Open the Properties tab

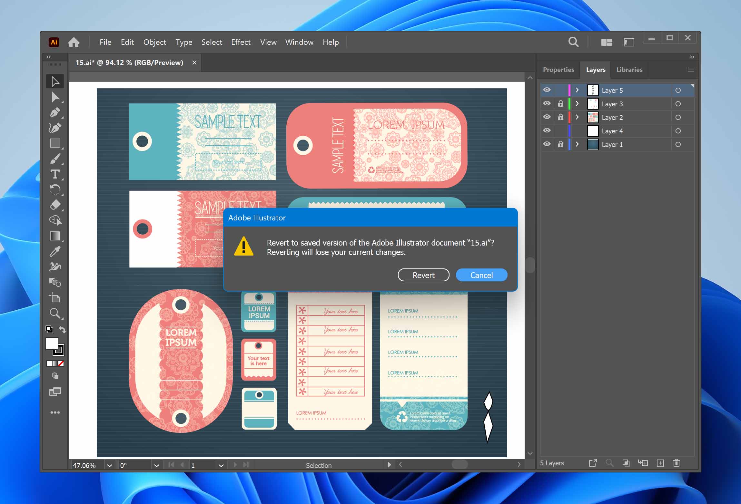point(559,69)
